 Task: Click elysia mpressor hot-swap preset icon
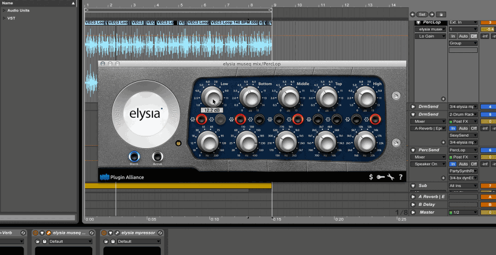pos(160,233)
